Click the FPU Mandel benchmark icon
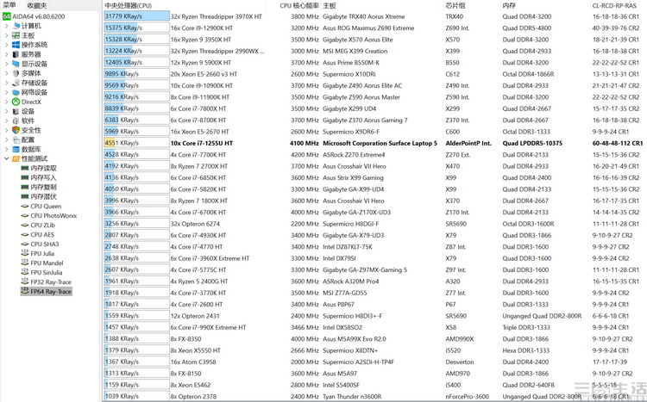Screen dimensions: 647x402 click(25, 263)
